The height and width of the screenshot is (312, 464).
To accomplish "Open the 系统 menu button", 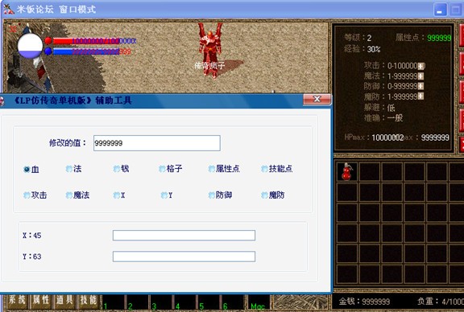I will (x=17, y=301).
